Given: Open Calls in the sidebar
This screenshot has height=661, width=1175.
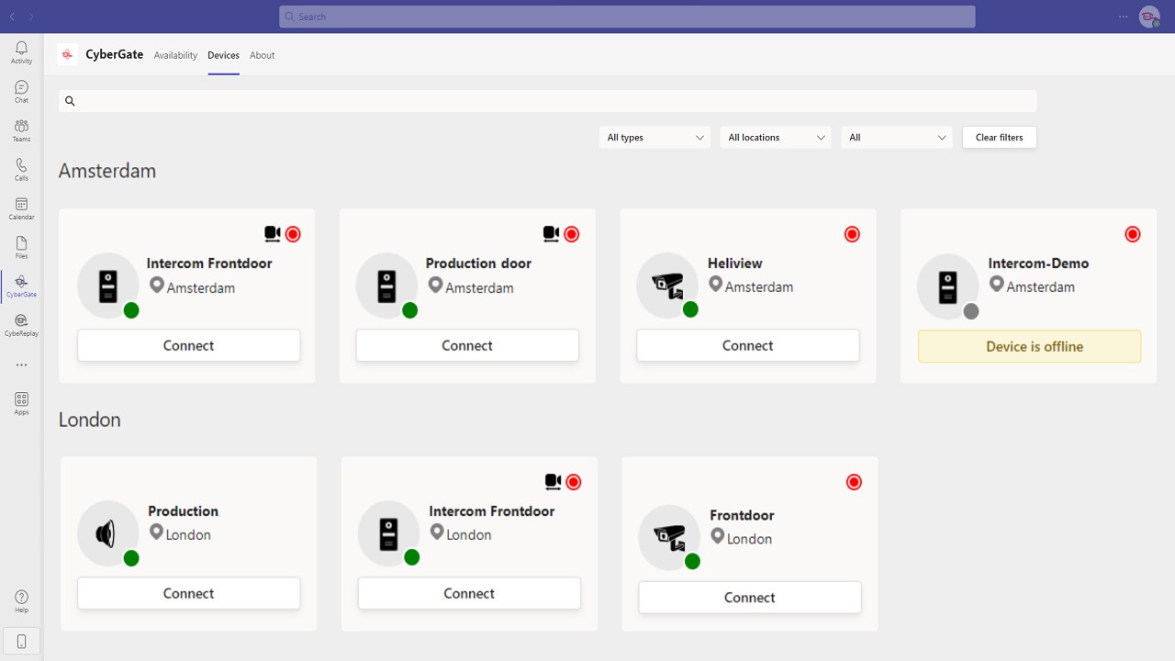Looking at the screenshot, I should coord(21,169).
